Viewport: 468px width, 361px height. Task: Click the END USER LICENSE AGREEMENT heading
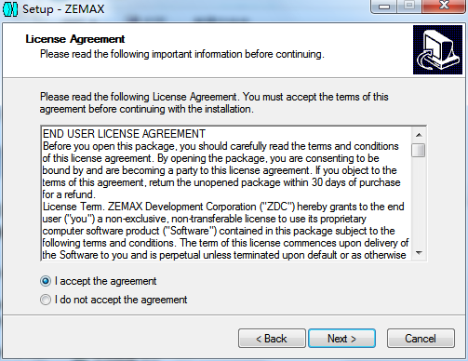[x=124, y=134]
